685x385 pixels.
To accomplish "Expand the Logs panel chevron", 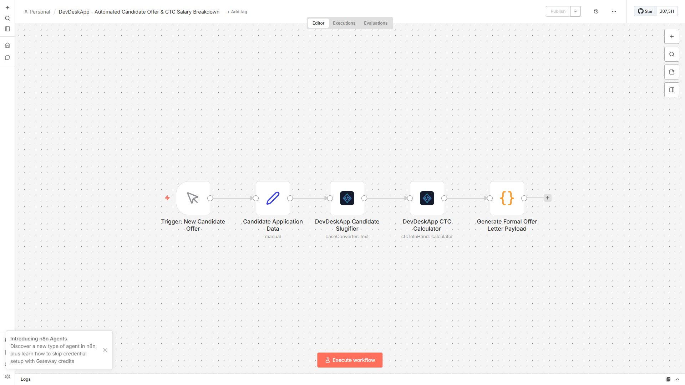I will coord(678,379).
